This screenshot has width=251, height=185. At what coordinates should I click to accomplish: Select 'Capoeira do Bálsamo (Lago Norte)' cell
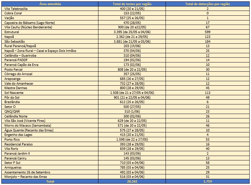coord(50,23)
